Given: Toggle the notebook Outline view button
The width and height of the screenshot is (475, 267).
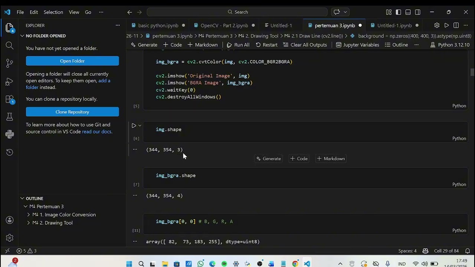Looking at the screenshot, I should point(396,45).
